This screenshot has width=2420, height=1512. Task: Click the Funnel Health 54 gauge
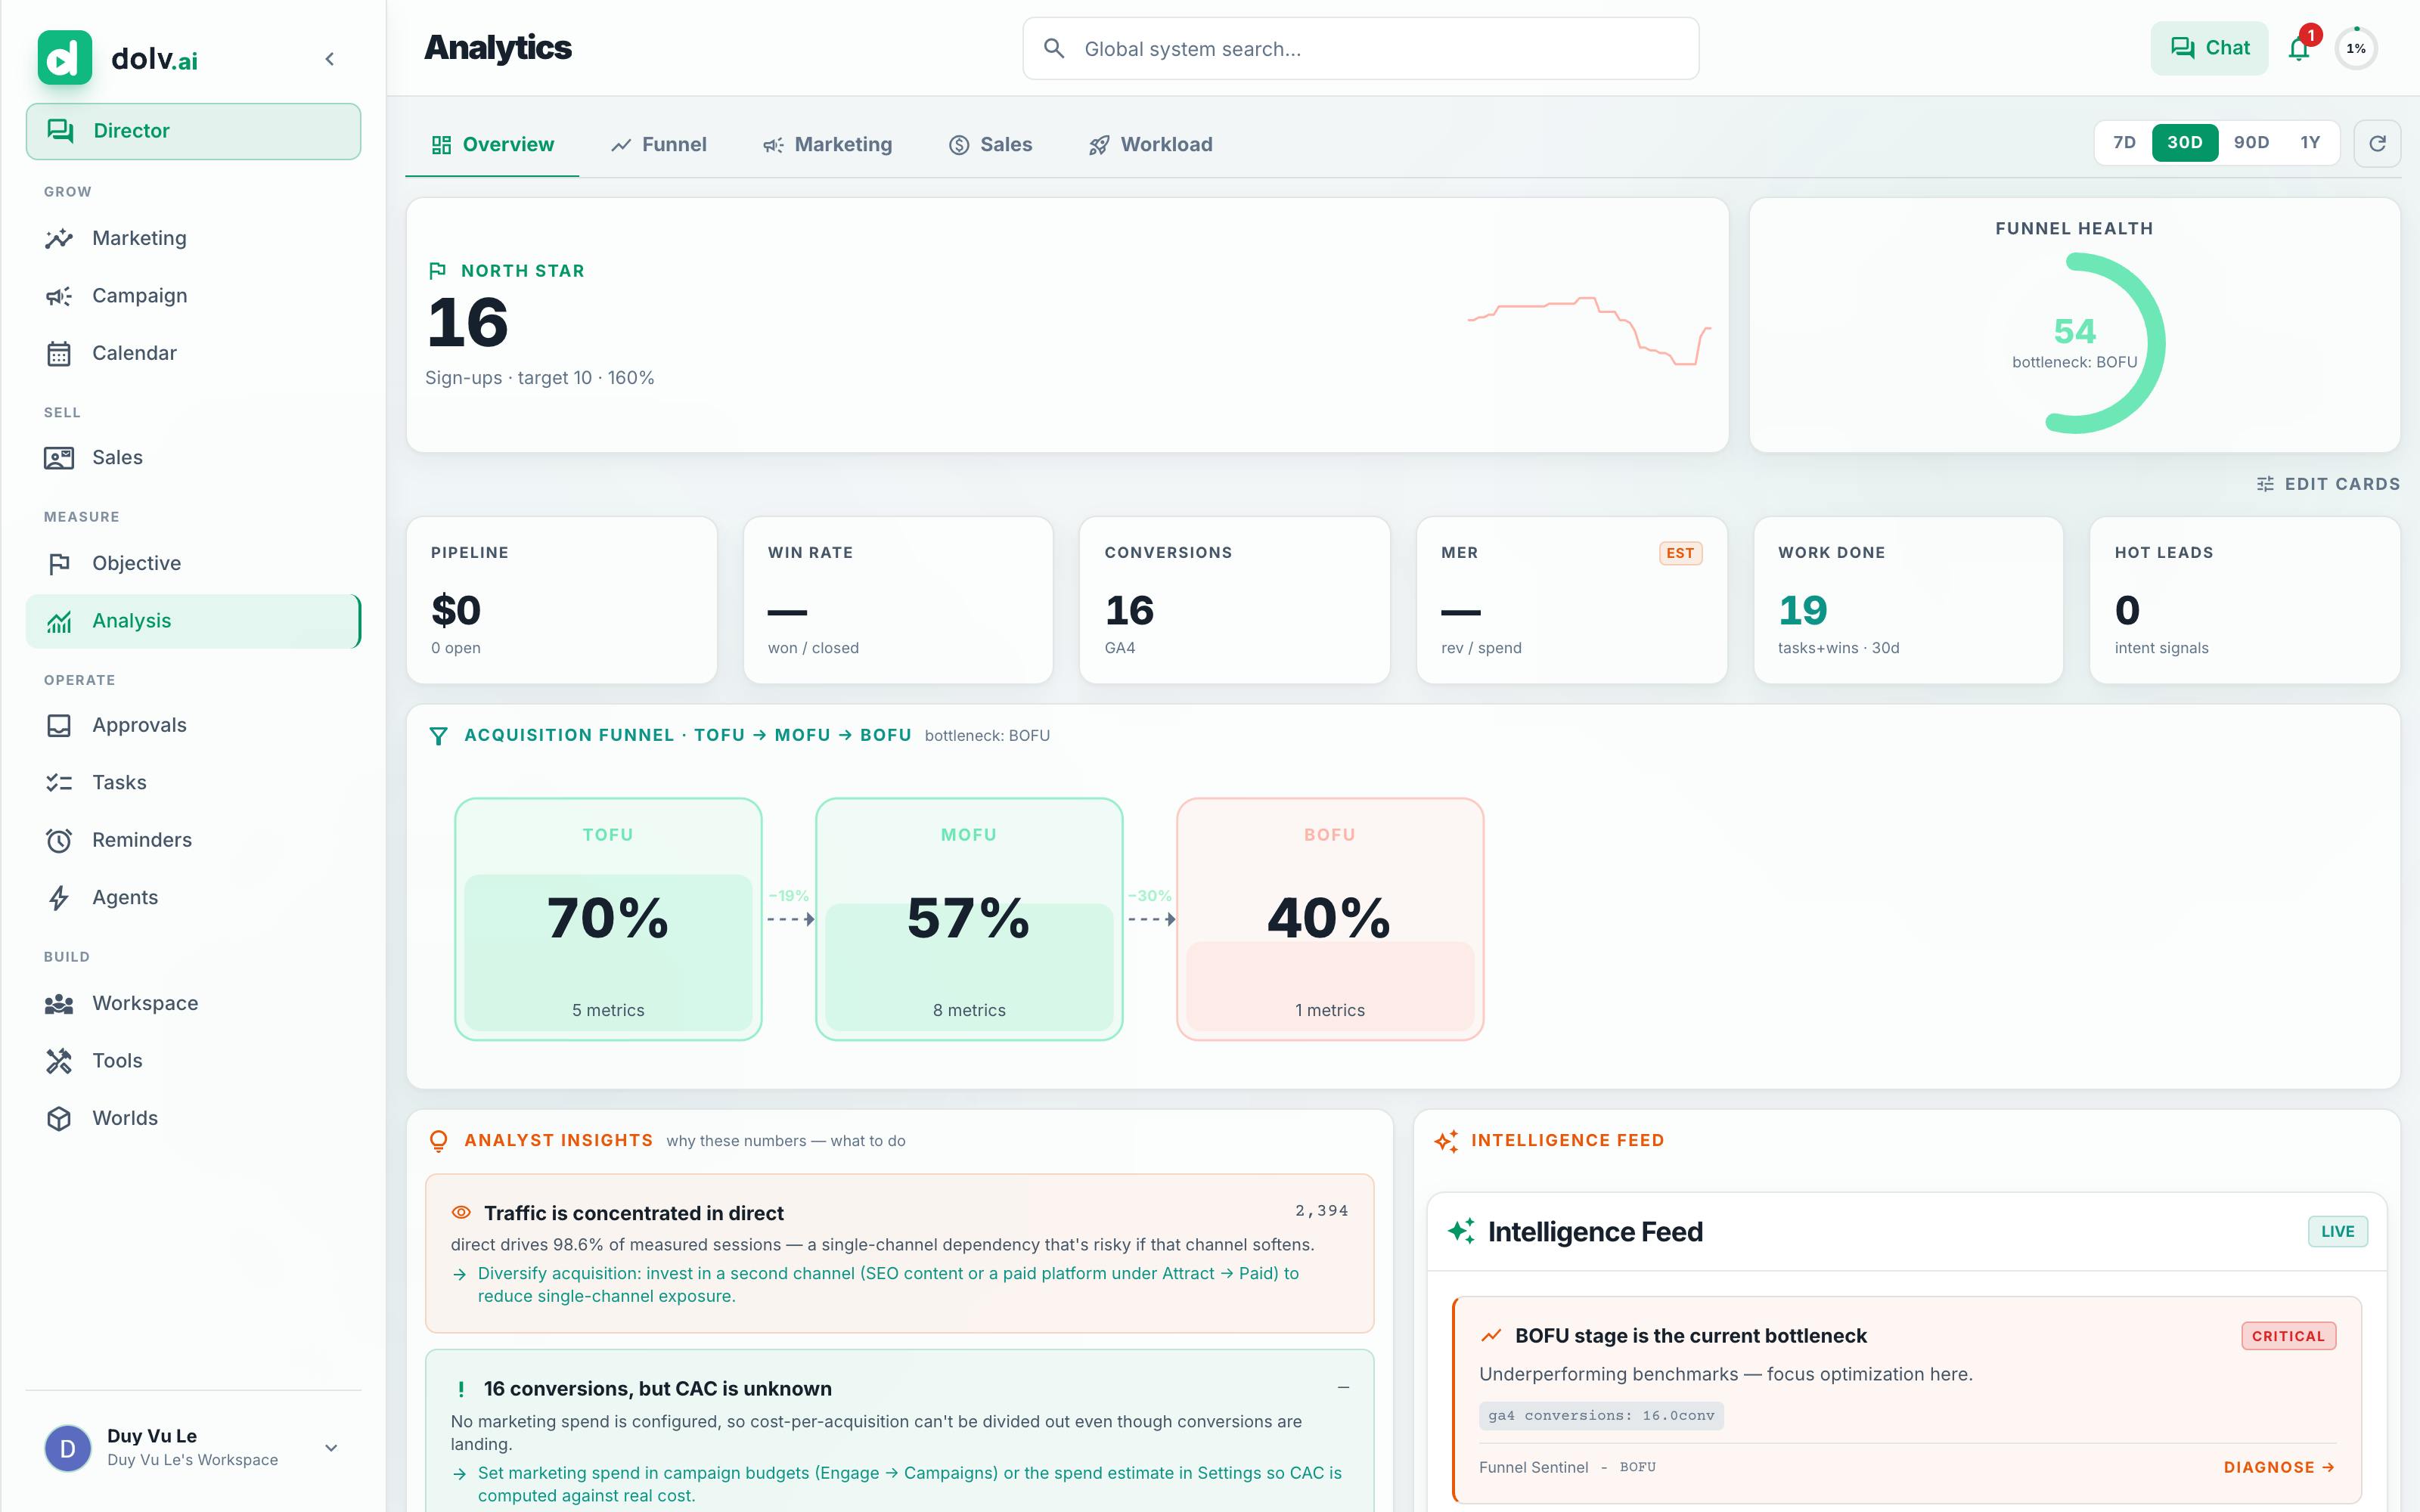[x=2074, y=343]
